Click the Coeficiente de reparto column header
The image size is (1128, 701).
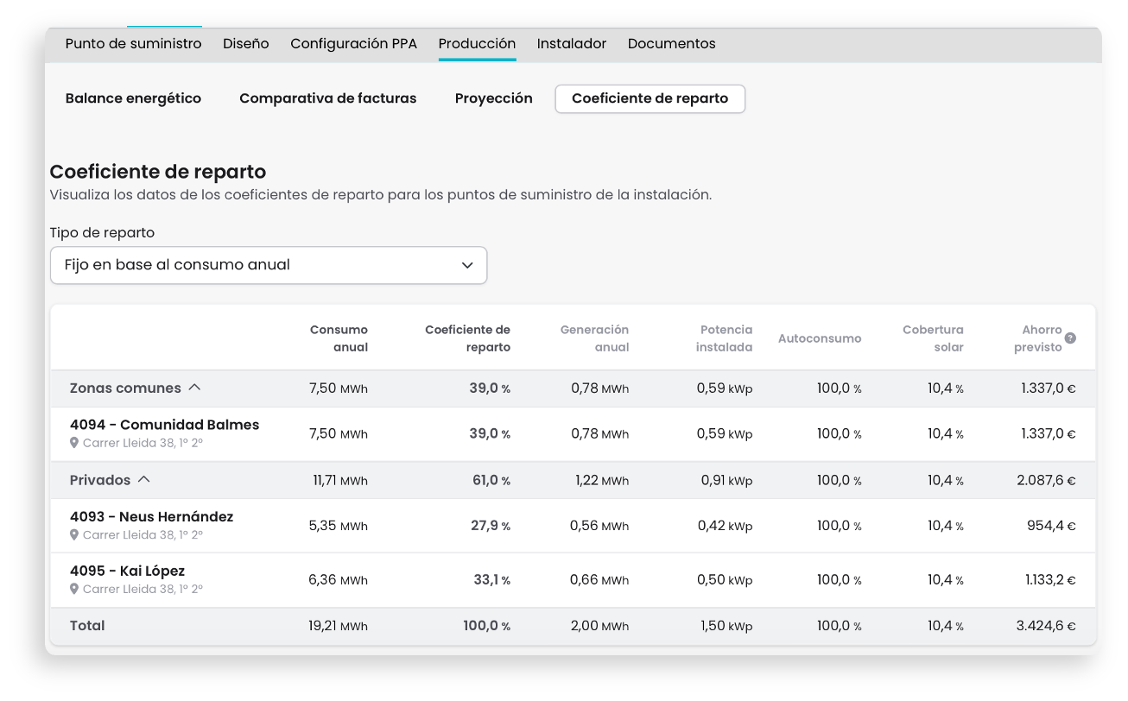click(467, 338)
